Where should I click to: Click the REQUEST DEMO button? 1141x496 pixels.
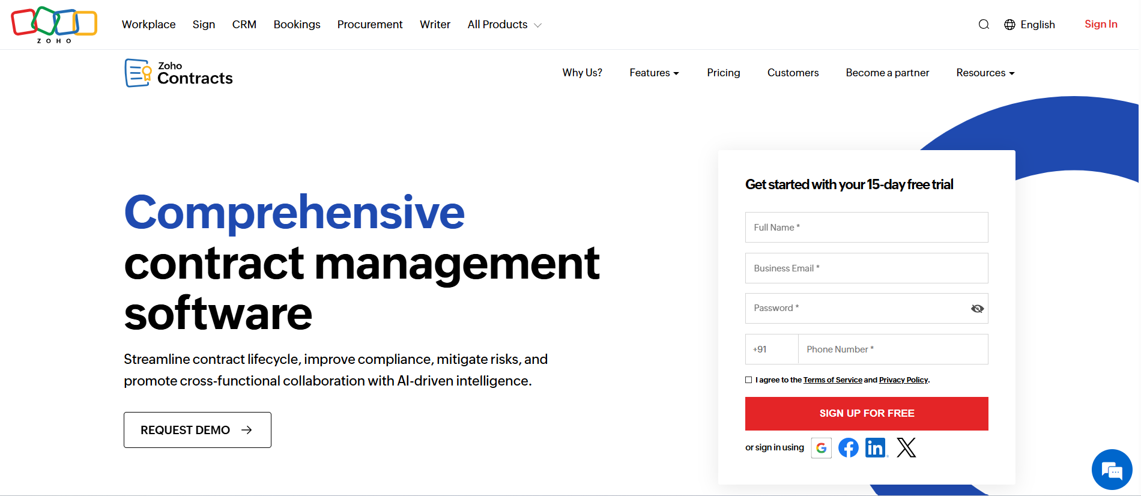click(198, 430)
